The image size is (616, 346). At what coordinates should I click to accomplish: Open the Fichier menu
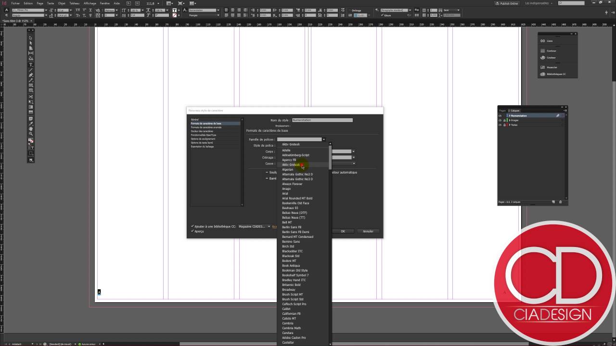pyautogui.click(x=15, y=3)
